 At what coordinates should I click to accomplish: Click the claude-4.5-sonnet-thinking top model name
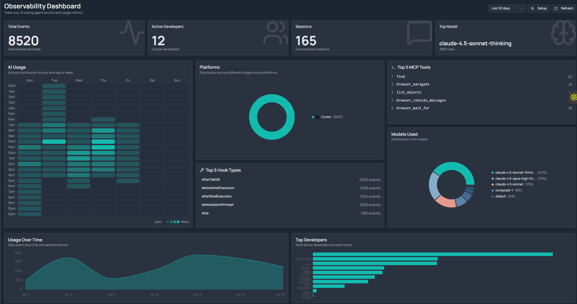(x=475, y=44)
